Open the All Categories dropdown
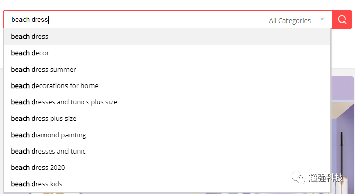Viewport: 355px width, 194px height. point(296,20)
